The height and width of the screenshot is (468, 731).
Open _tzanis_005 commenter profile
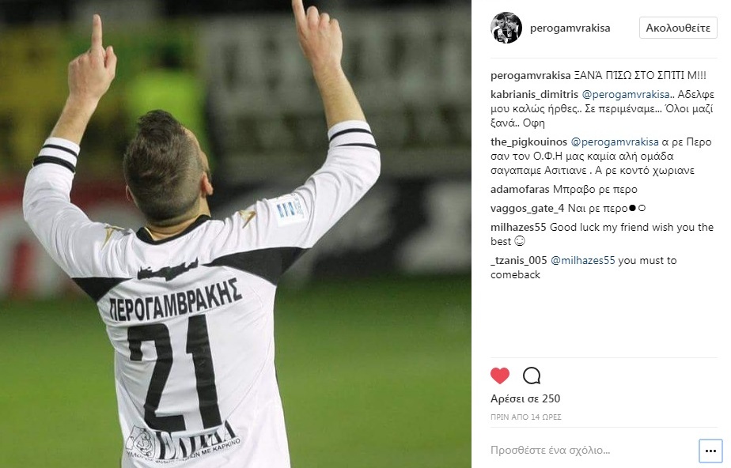pos(518,261)
